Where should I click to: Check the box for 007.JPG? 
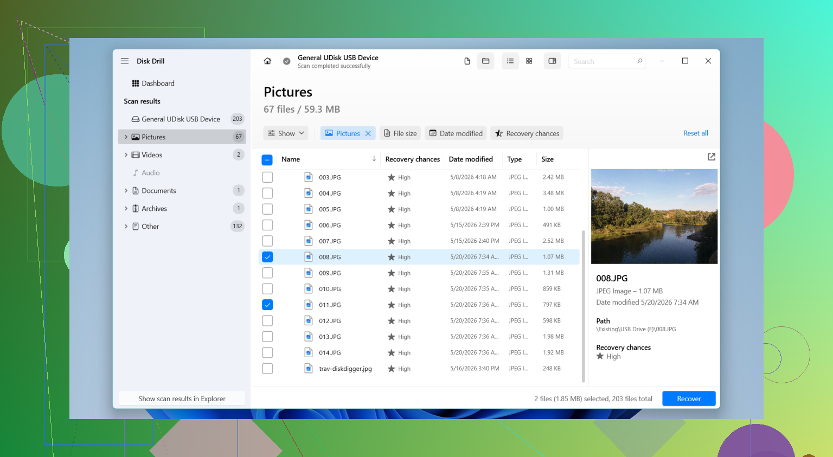pos(267,241)
